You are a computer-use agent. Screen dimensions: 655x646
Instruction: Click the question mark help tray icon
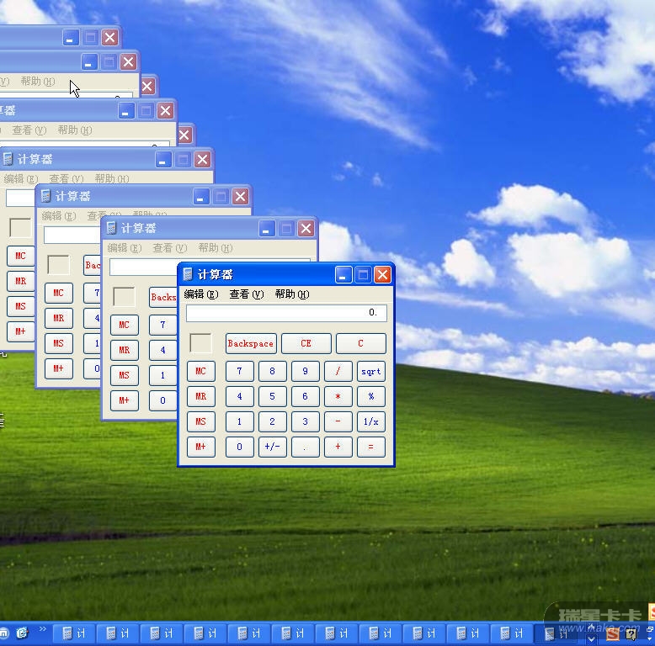(x=631, y=634)
